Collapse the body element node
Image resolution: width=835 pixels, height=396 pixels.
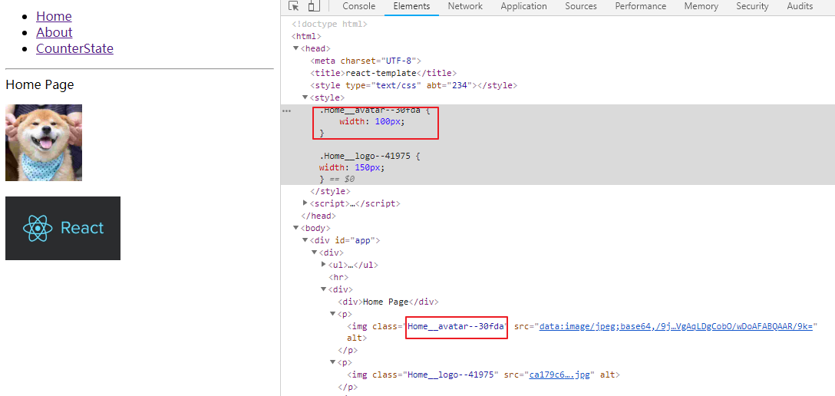[x=296, y=228]
